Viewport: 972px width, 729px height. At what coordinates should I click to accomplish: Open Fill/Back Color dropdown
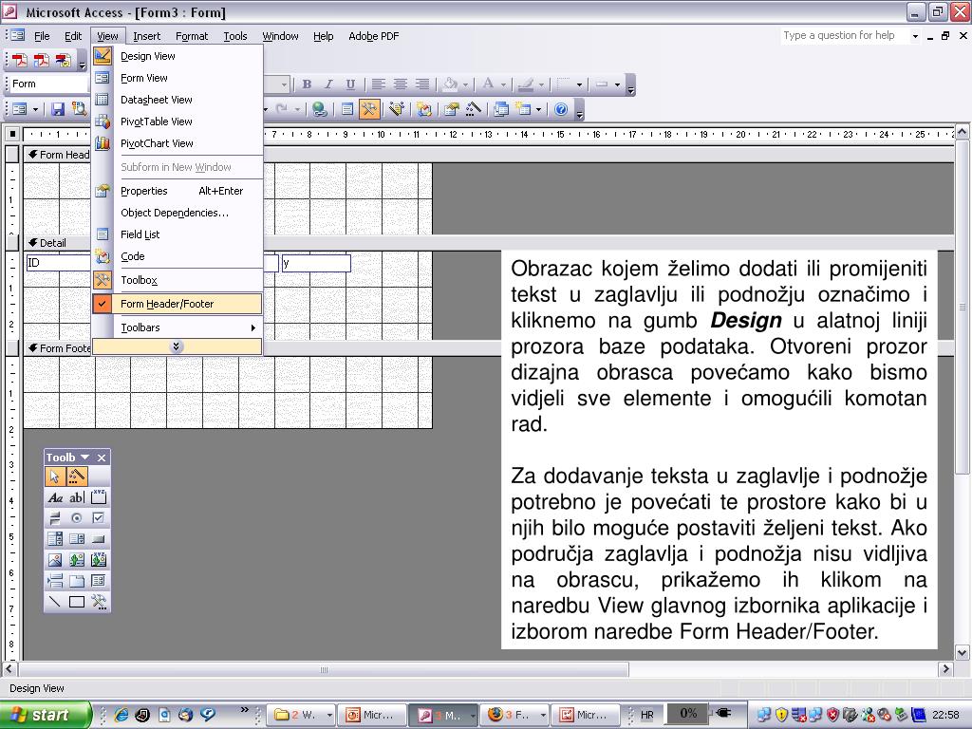[465, 84]
